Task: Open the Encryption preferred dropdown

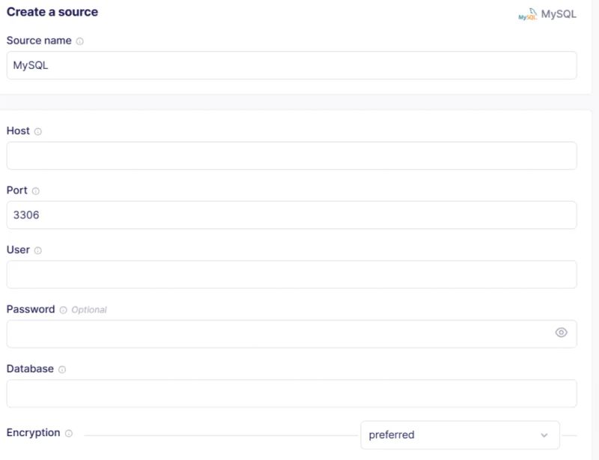Action: 460,435
